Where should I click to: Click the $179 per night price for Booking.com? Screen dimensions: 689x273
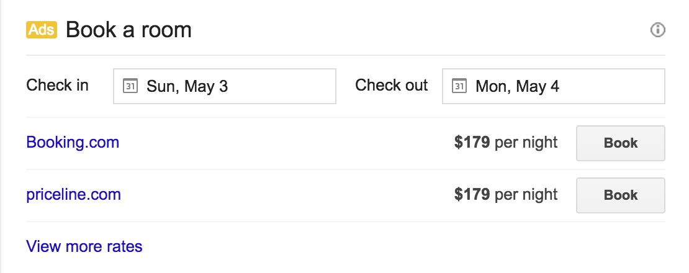tap(506, 143)
